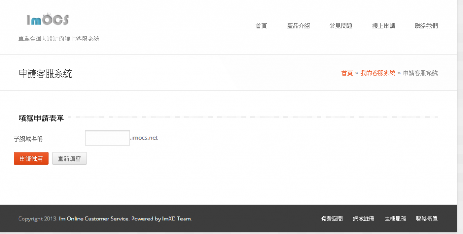Click the ImOCS logo

(x=47, y=19)
